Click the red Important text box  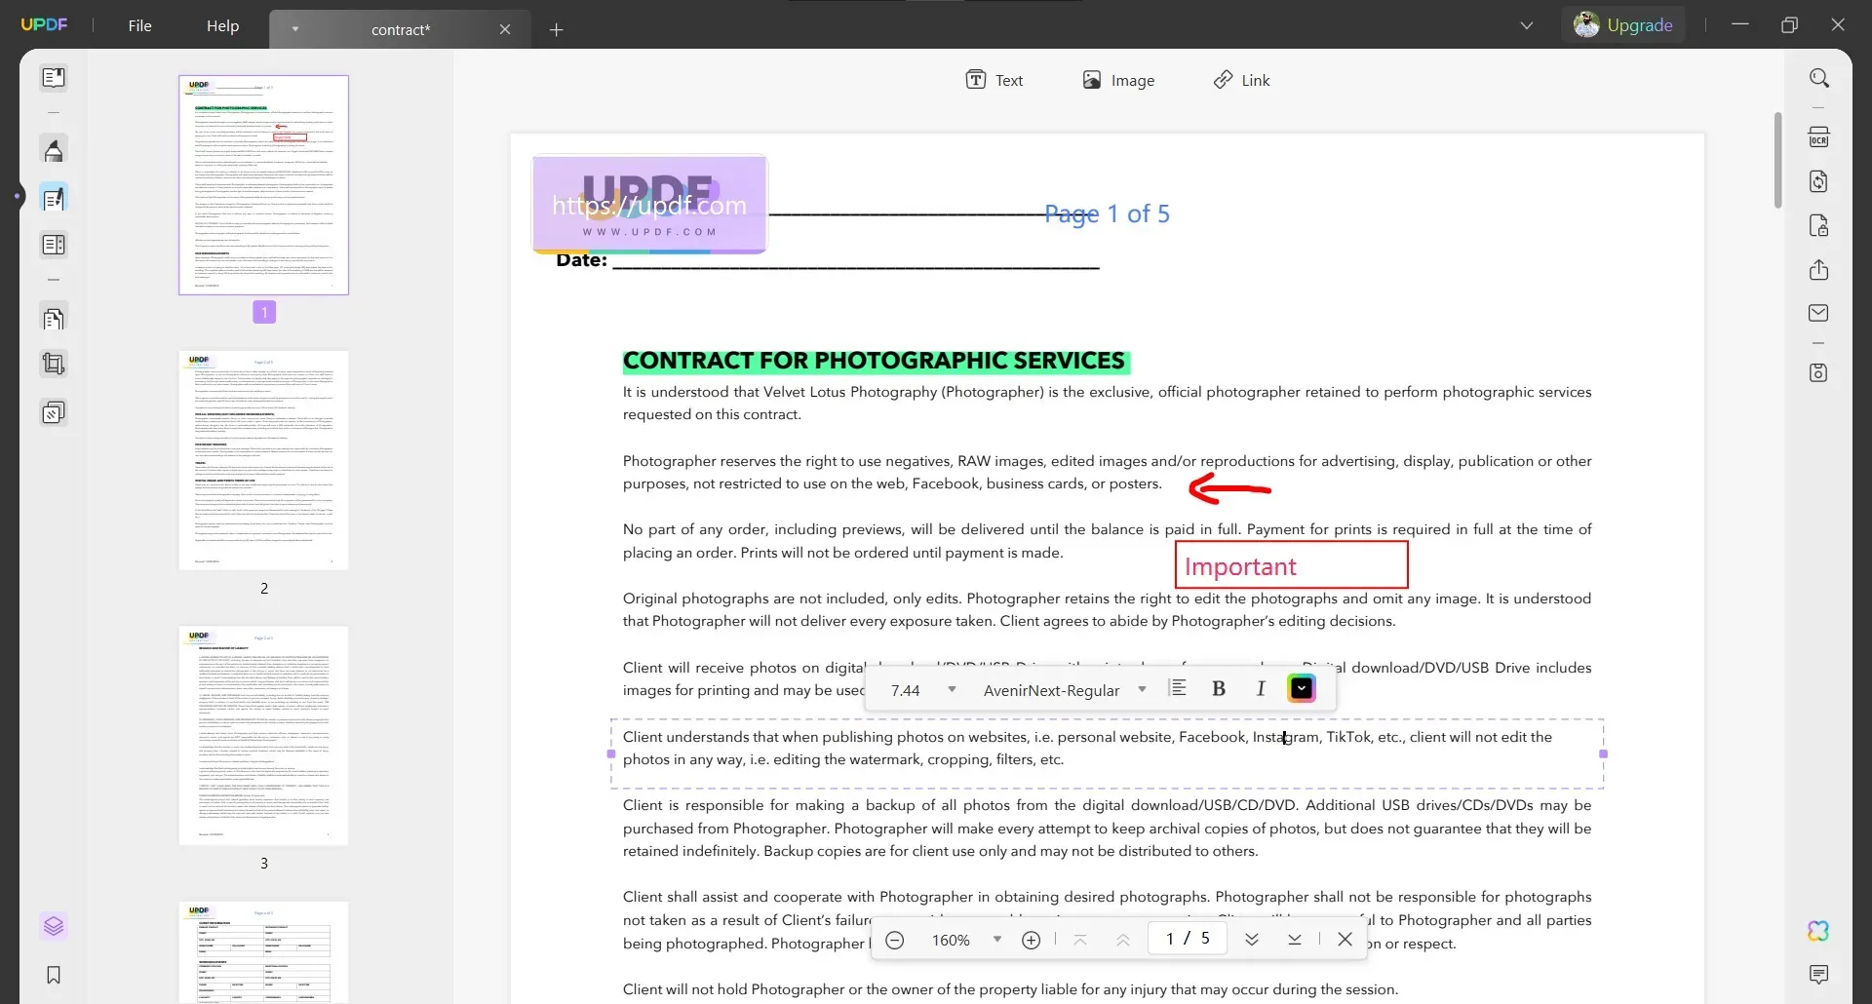pos(1291,564)
